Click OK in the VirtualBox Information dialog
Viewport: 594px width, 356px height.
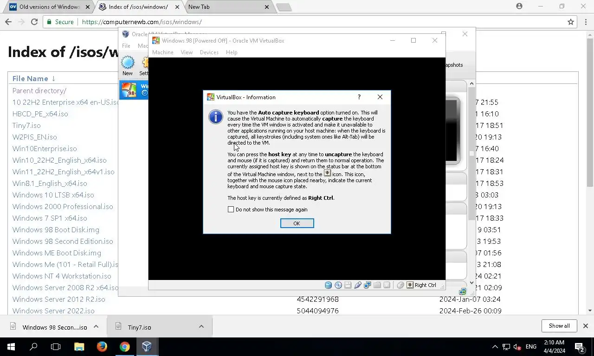tap(297, 223)
